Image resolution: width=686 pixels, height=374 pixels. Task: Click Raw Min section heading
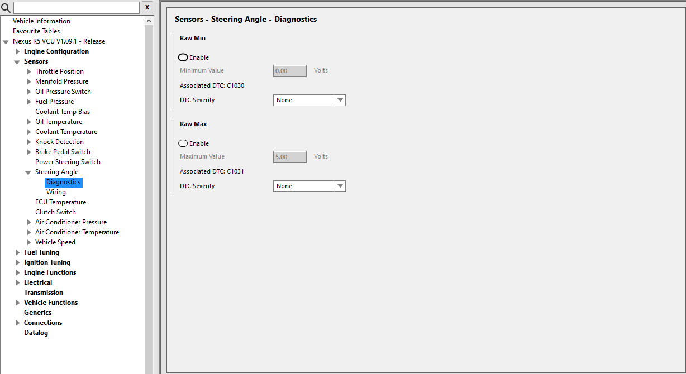pyautogui.click(x=193, y=38)
